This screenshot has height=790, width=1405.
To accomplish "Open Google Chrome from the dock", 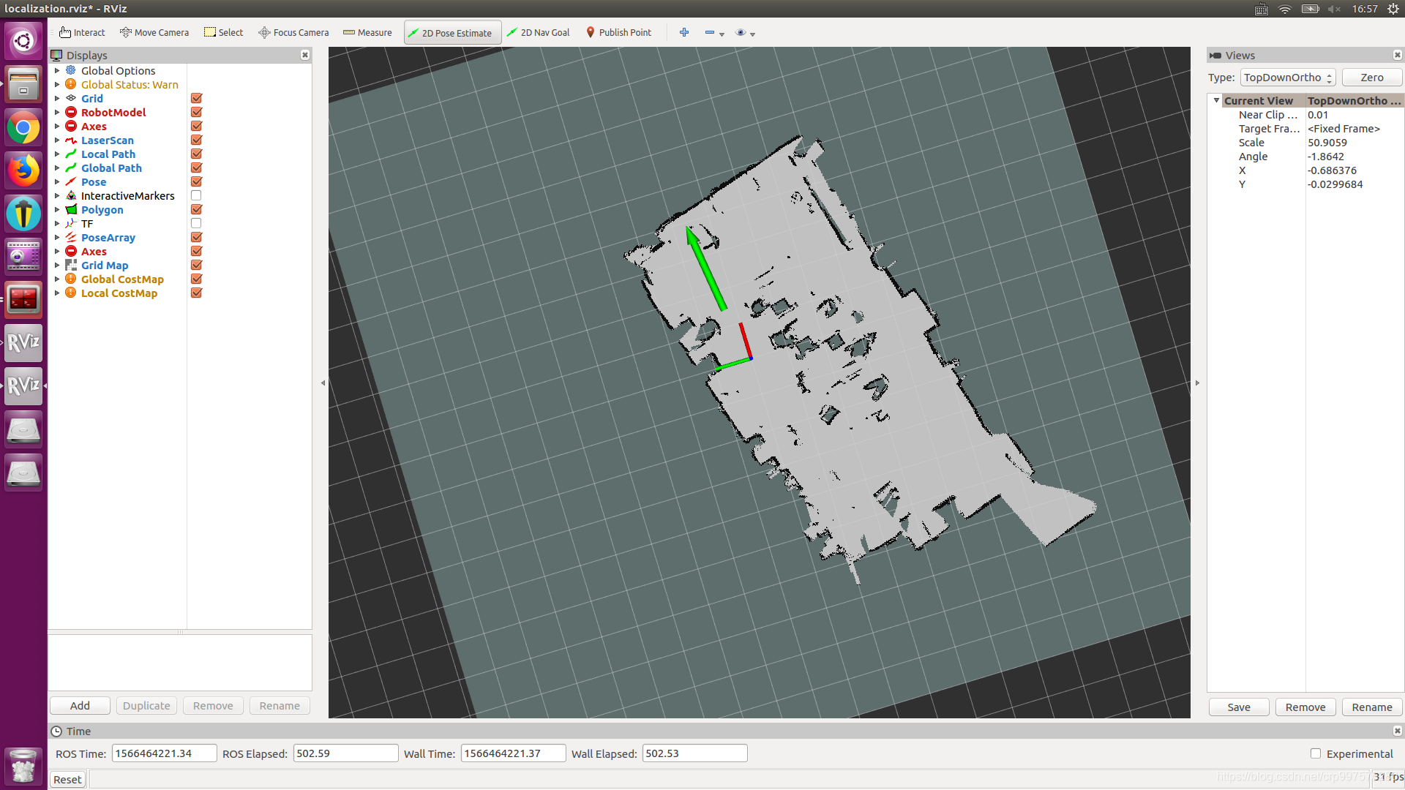I will pyautogui.click(x=23, y=128).
